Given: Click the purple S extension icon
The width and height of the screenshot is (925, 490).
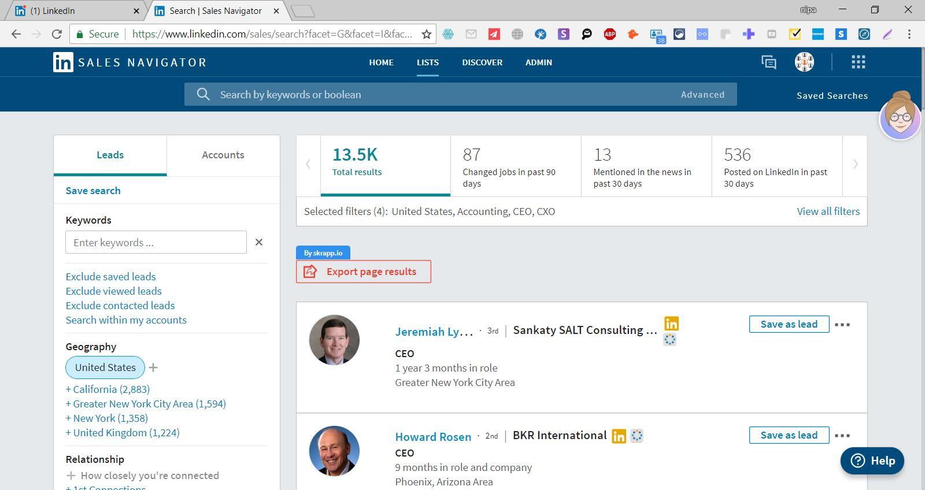Looking at the screenshot, I should (x=564, y=34).
